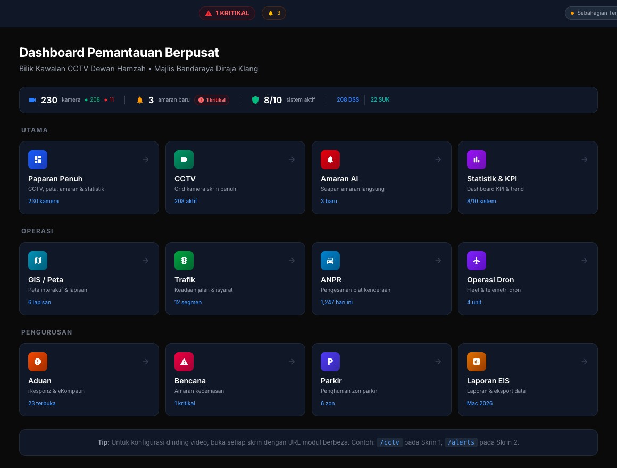Click the Operasi Dron airplane icon
This screenshot has height=468, width=617.
tap(477, 261)
